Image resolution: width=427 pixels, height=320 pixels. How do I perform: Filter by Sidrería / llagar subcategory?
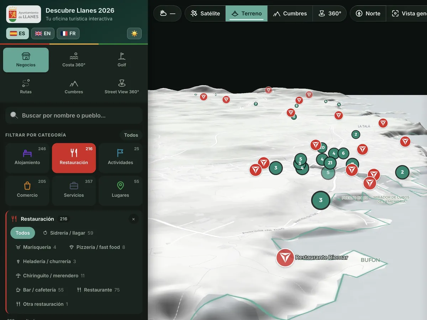pyautogui.click(x=68, y=233)
